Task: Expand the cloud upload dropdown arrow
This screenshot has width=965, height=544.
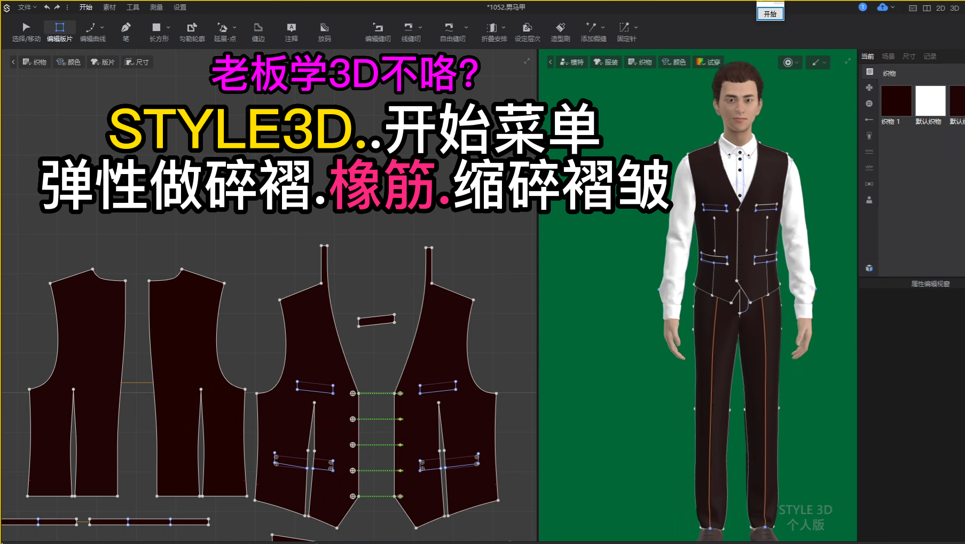Action: 893,7
